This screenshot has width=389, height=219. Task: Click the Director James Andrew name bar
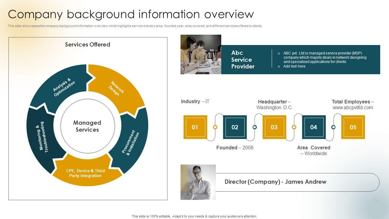tap(275, 182)
